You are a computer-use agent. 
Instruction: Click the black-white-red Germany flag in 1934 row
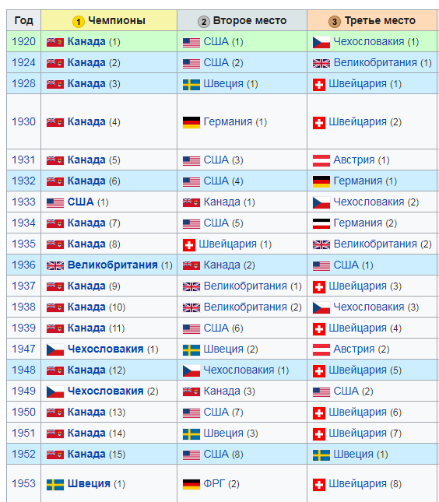321,223
